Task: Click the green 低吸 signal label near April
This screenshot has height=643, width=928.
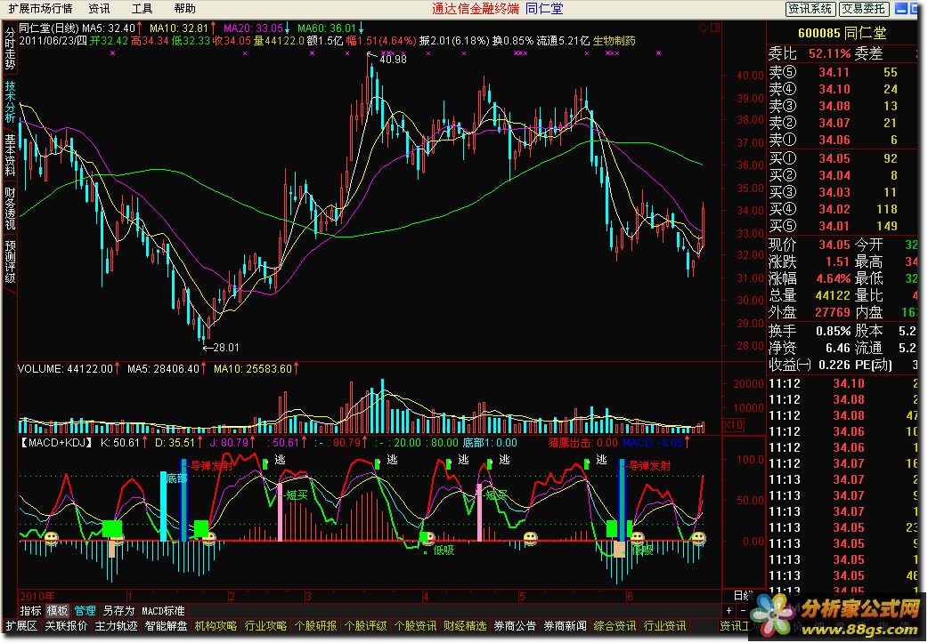Action: click(x=444, y=551)
